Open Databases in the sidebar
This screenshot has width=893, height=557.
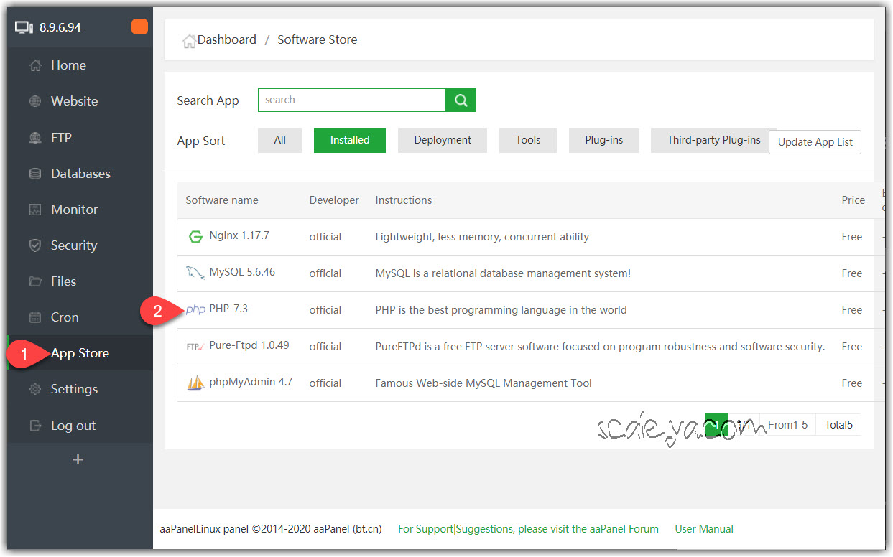pos(80,174)
